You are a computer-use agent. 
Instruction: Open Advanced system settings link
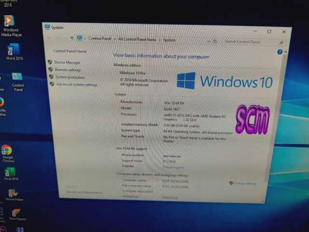77,85
